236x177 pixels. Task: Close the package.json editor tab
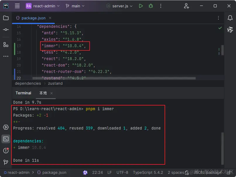coord(50,18)
